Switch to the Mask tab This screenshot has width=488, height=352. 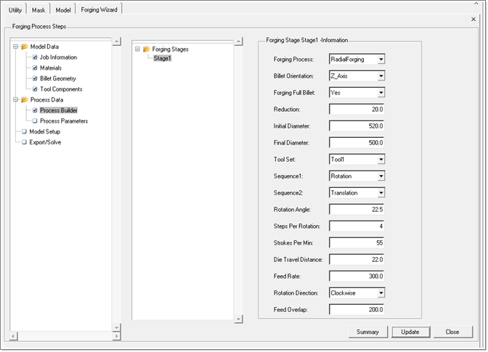(38, 9)
